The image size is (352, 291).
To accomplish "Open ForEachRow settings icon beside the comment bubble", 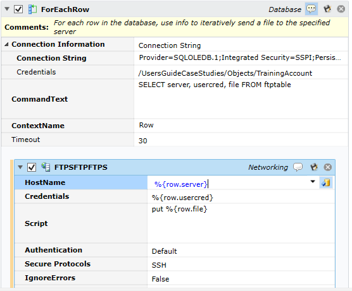I will pyautogui.click(x=327, y=9).
